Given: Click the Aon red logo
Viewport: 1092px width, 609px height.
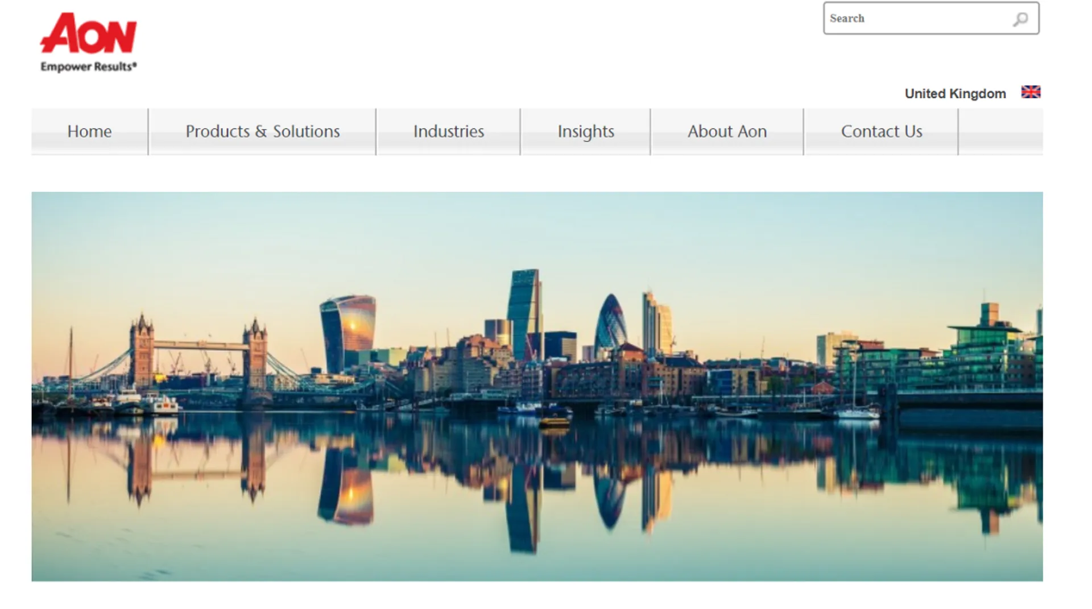Looking at the screenshot, I should click(88, 34).
